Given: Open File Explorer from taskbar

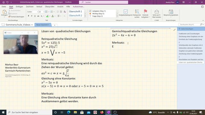Looking at the screenshot, I should [75, 112].
